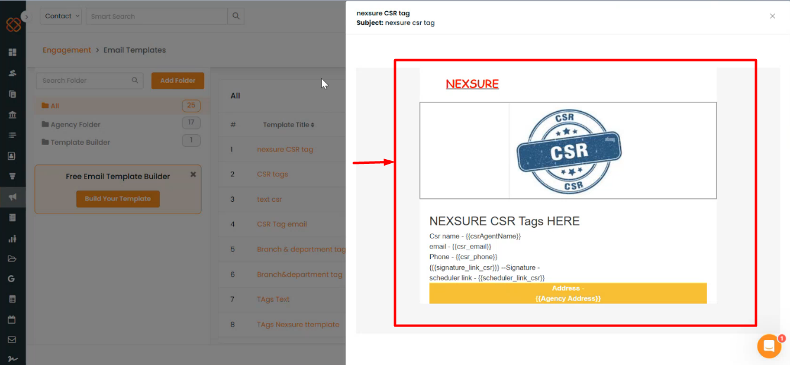Viewport: 790px width, 365px height.
Task: Open the Contact search type dropdown
Action: point(60,16)
